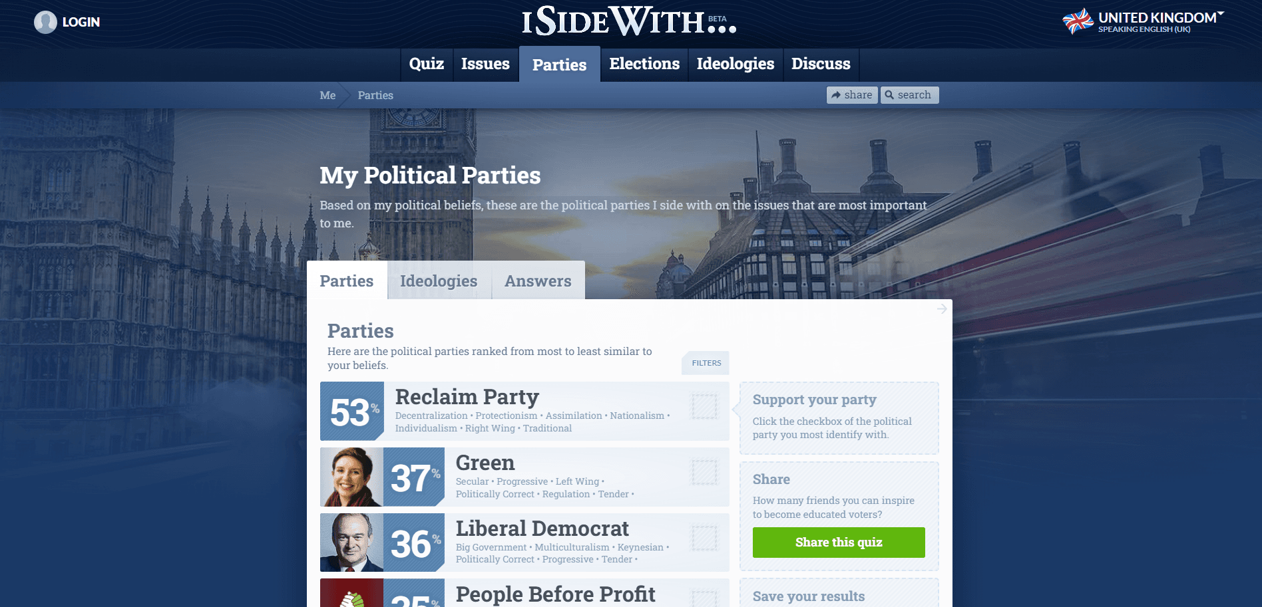Switch to the Answers results tab
Screen dimensions: 1262x607
tap(538, 281)
